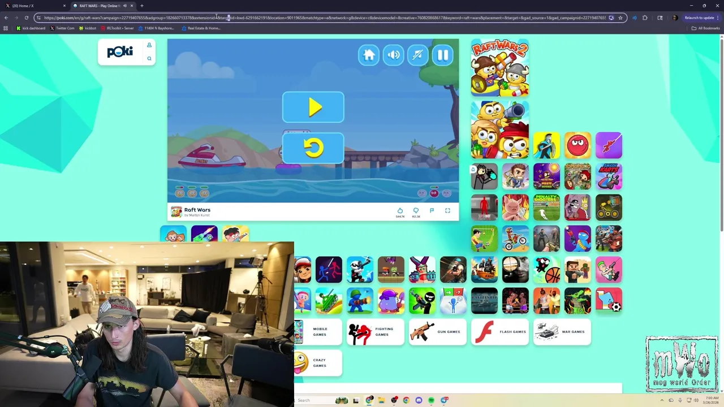Open the sniper scope face game thumbnail
Screen dimensions: 724x407
click(515, 270)
